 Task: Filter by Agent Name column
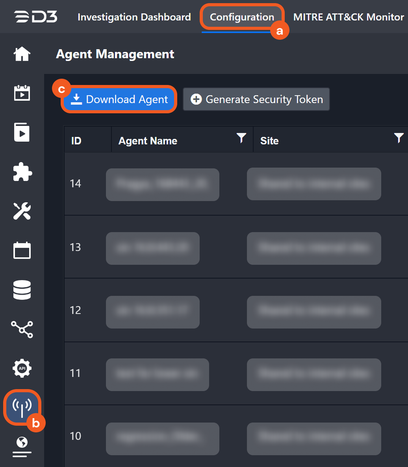click(241, 138)
